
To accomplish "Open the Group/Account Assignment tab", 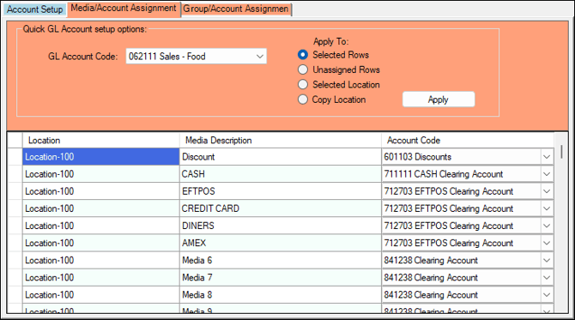I will (x=236, y=9).
